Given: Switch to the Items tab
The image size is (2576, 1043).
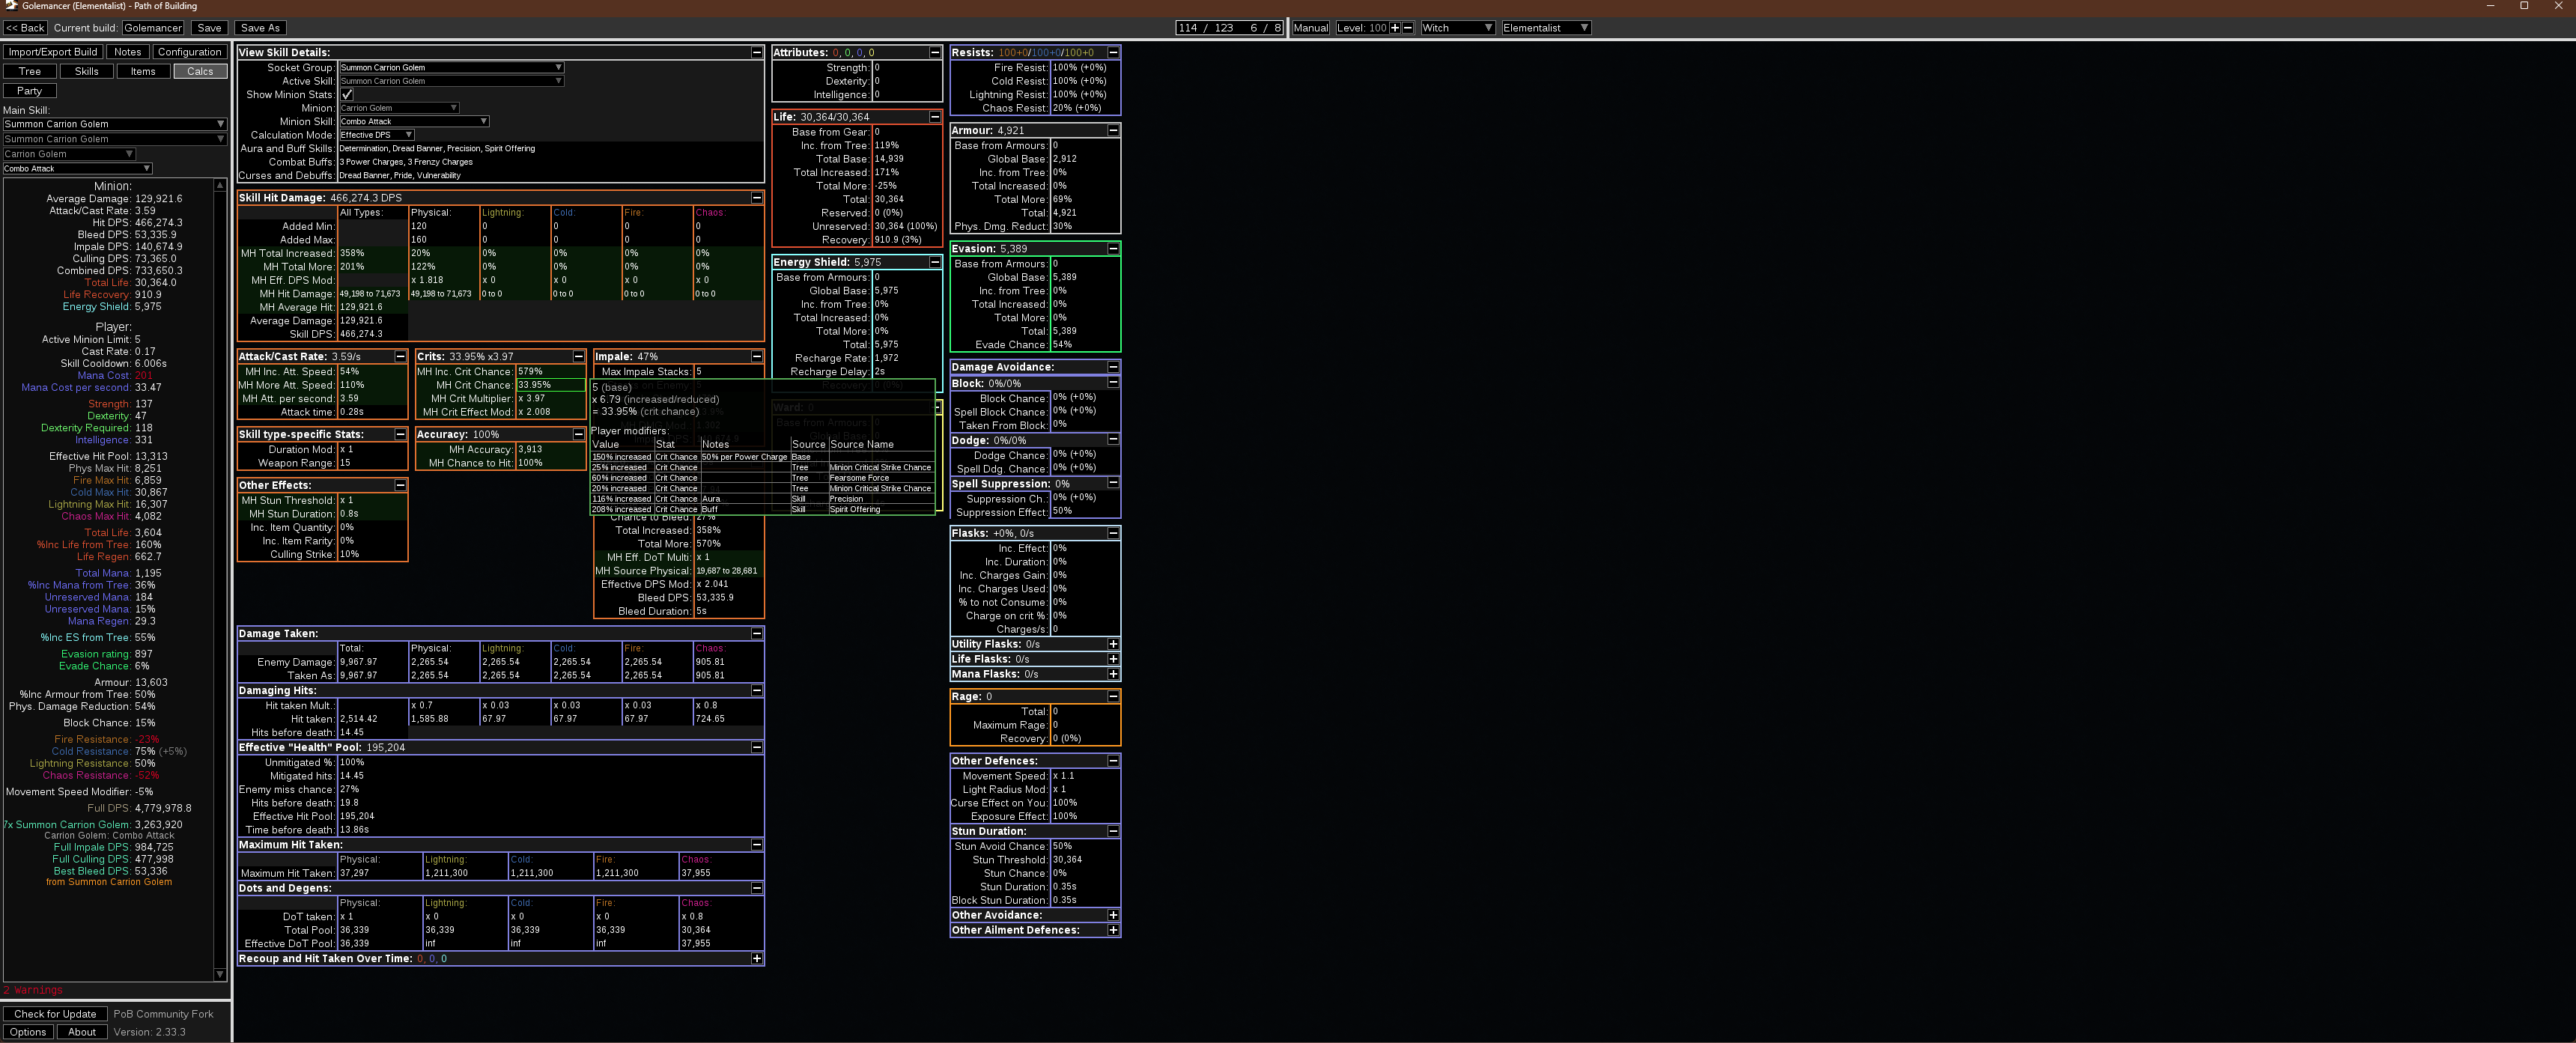Looking at the screenshot, I should pos(143,71).
